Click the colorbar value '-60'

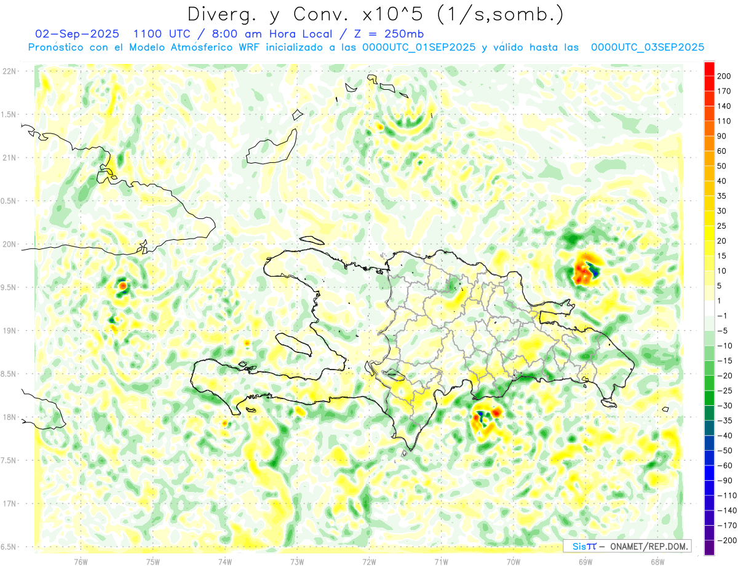click(724, 465)
